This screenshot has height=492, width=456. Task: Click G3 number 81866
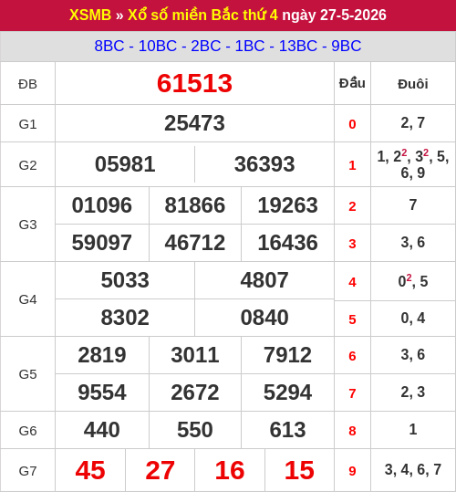[x=195, y=205]
